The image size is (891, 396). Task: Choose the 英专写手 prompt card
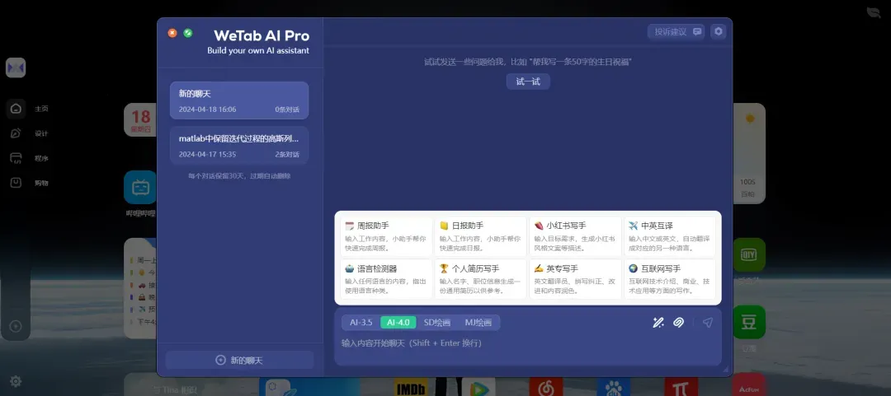tap(576, 279)
